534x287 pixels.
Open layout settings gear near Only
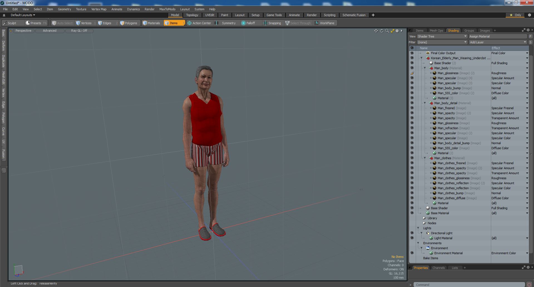pyautogui.click(x=529, y=15)
